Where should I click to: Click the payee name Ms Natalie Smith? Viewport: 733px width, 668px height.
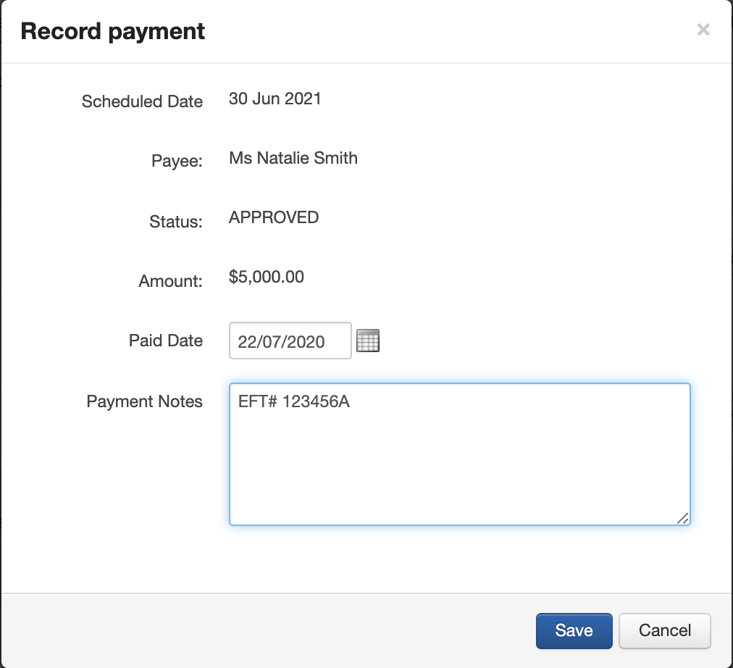(293, 158)
